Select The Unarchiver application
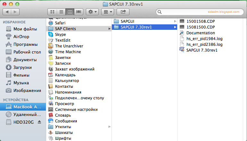Screen dimensions: 247x141 pos(79,46)
